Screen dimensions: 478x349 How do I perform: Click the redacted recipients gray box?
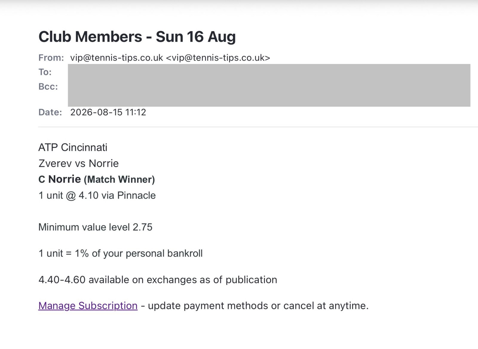click(x=269, y=85)
